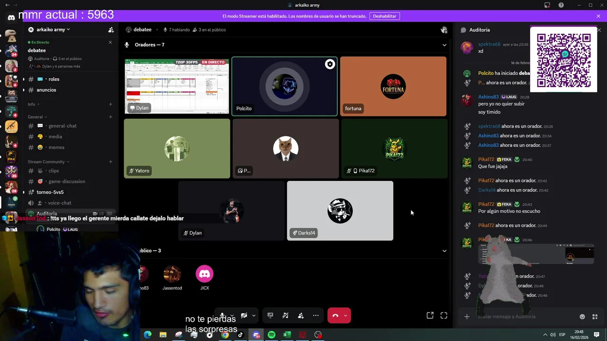
Task: Expand the Info channel category
Action: coord(33,104)
